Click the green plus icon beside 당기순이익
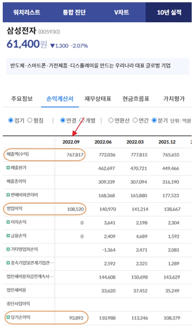Image resolution: width=194 pixels, height=329 pixels. coord(8,317)
